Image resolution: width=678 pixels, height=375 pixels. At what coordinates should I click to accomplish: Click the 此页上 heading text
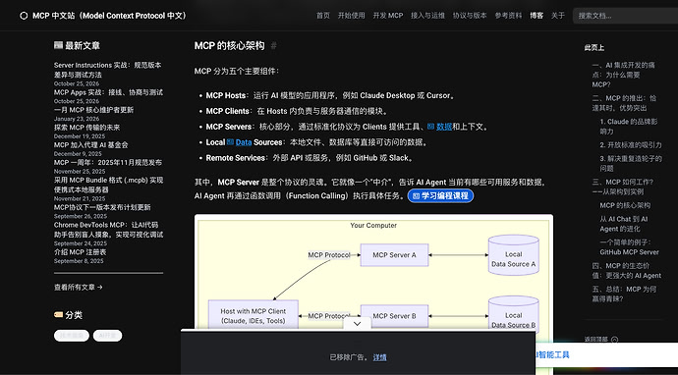594,47
